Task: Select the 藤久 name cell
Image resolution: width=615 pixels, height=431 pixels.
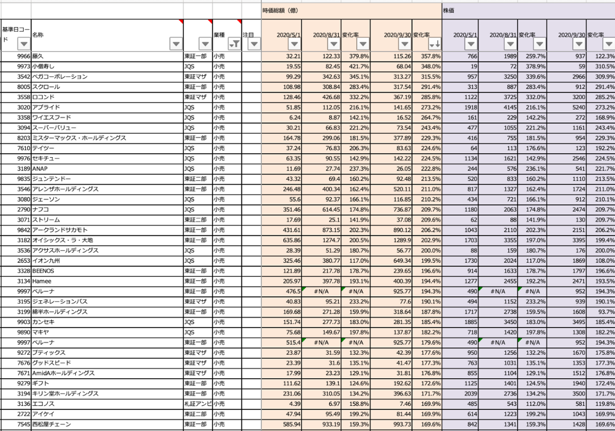Action: click(x=107, y=56)
